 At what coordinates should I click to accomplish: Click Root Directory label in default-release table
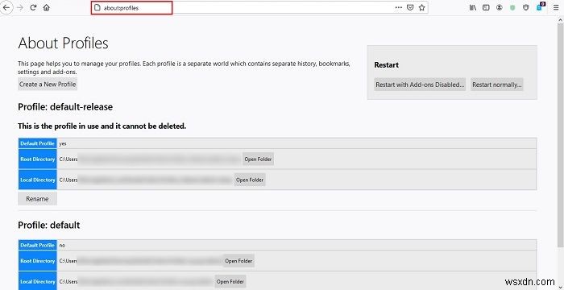37,159
